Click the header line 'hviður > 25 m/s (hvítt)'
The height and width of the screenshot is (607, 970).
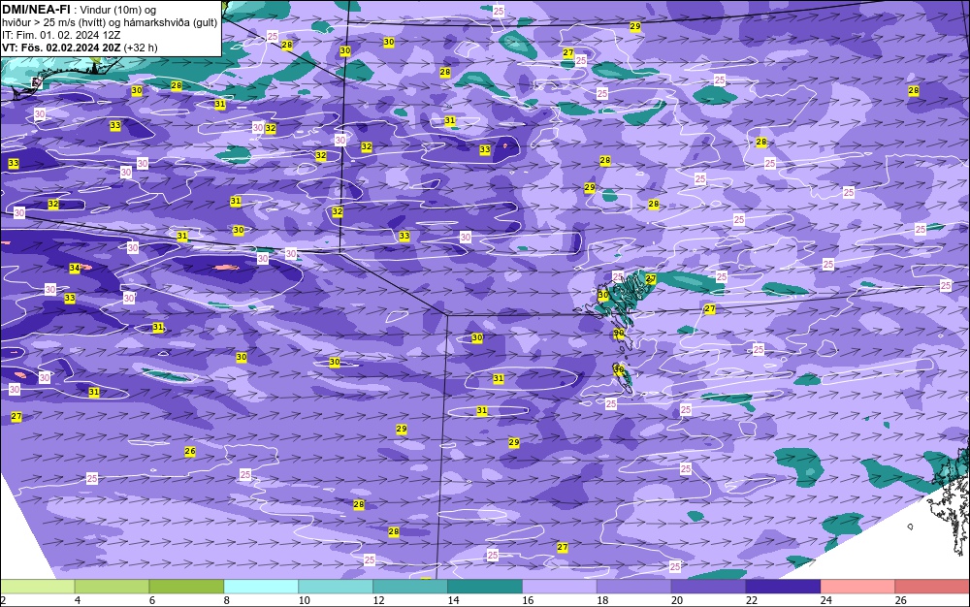pyautogui.click(x=58, y=22)
